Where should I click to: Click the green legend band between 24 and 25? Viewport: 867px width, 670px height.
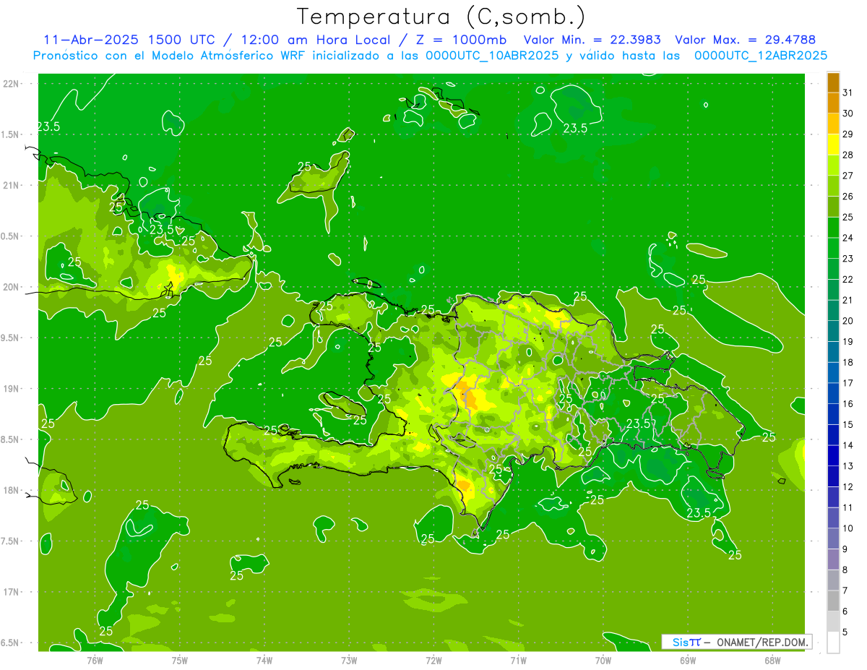pyautogui.click(x=833, y=228)
